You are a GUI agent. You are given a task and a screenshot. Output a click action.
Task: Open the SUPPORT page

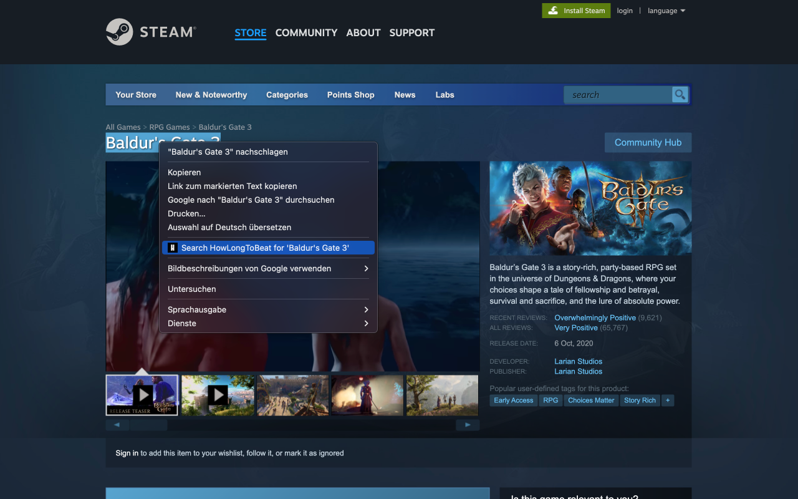(412, 32)
